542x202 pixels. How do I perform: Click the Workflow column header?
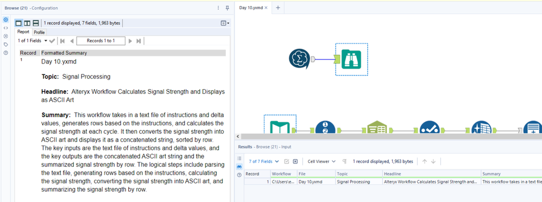point(284,174)
